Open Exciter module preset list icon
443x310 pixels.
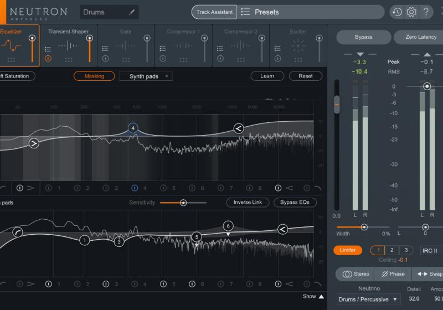tap(278, 49)
